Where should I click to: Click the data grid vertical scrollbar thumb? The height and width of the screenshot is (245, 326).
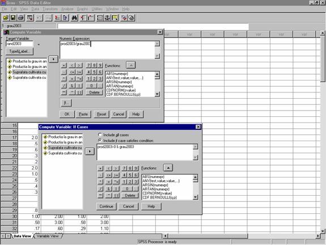(323, 58)
